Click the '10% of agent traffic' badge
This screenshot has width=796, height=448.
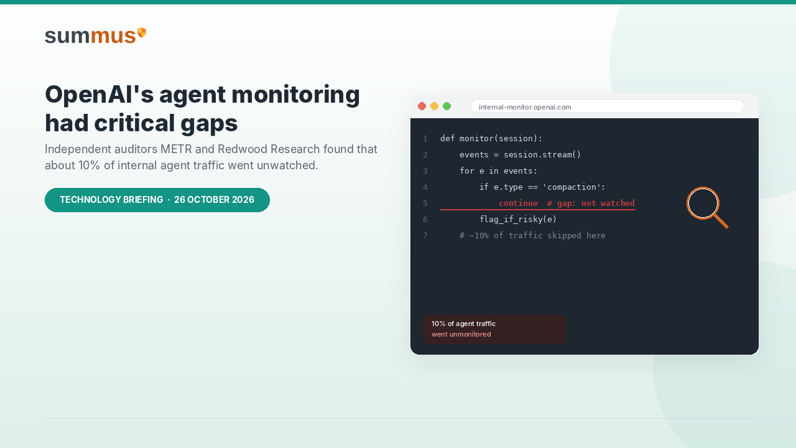tap(494, 329)
